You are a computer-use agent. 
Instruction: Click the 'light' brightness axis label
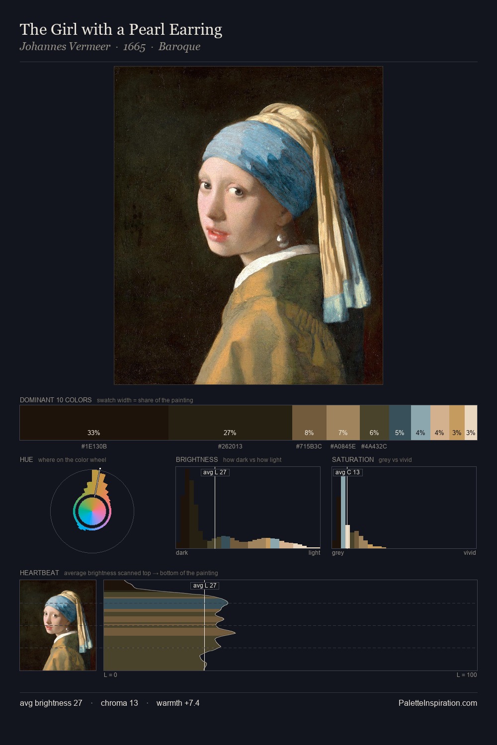(314, 553)
